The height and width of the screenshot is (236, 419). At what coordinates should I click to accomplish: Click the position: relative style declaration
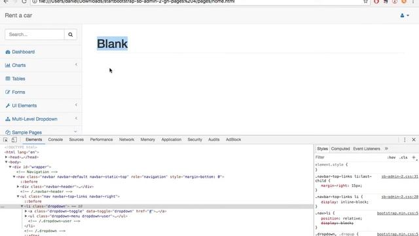pyautogui.click(x=342, y=218)
